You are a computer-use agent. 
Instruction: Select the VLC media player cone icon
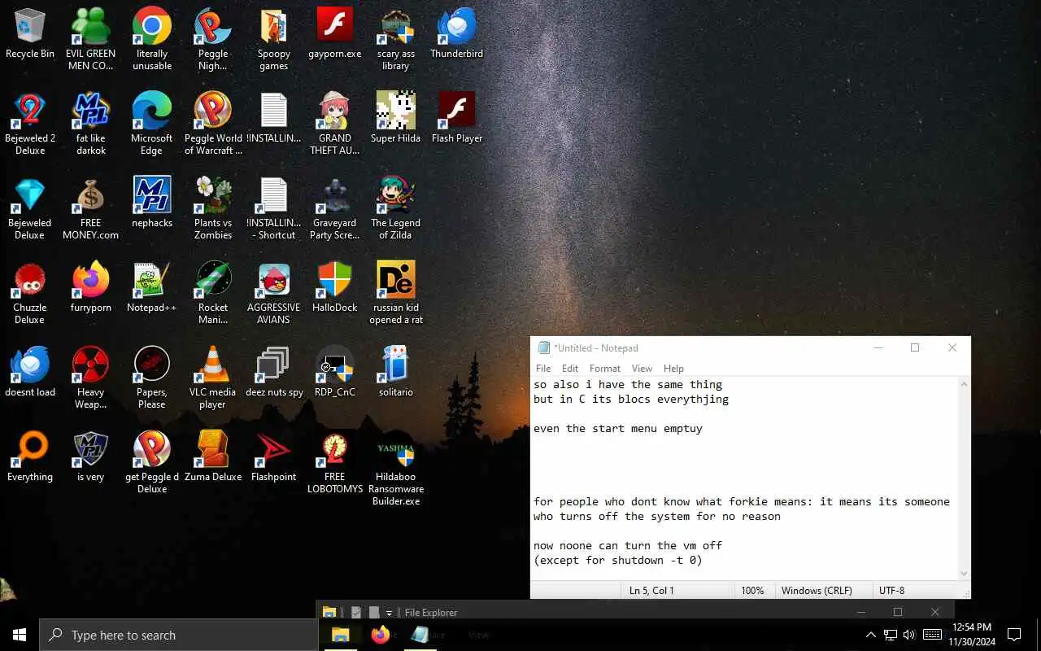tap(213, 378)
